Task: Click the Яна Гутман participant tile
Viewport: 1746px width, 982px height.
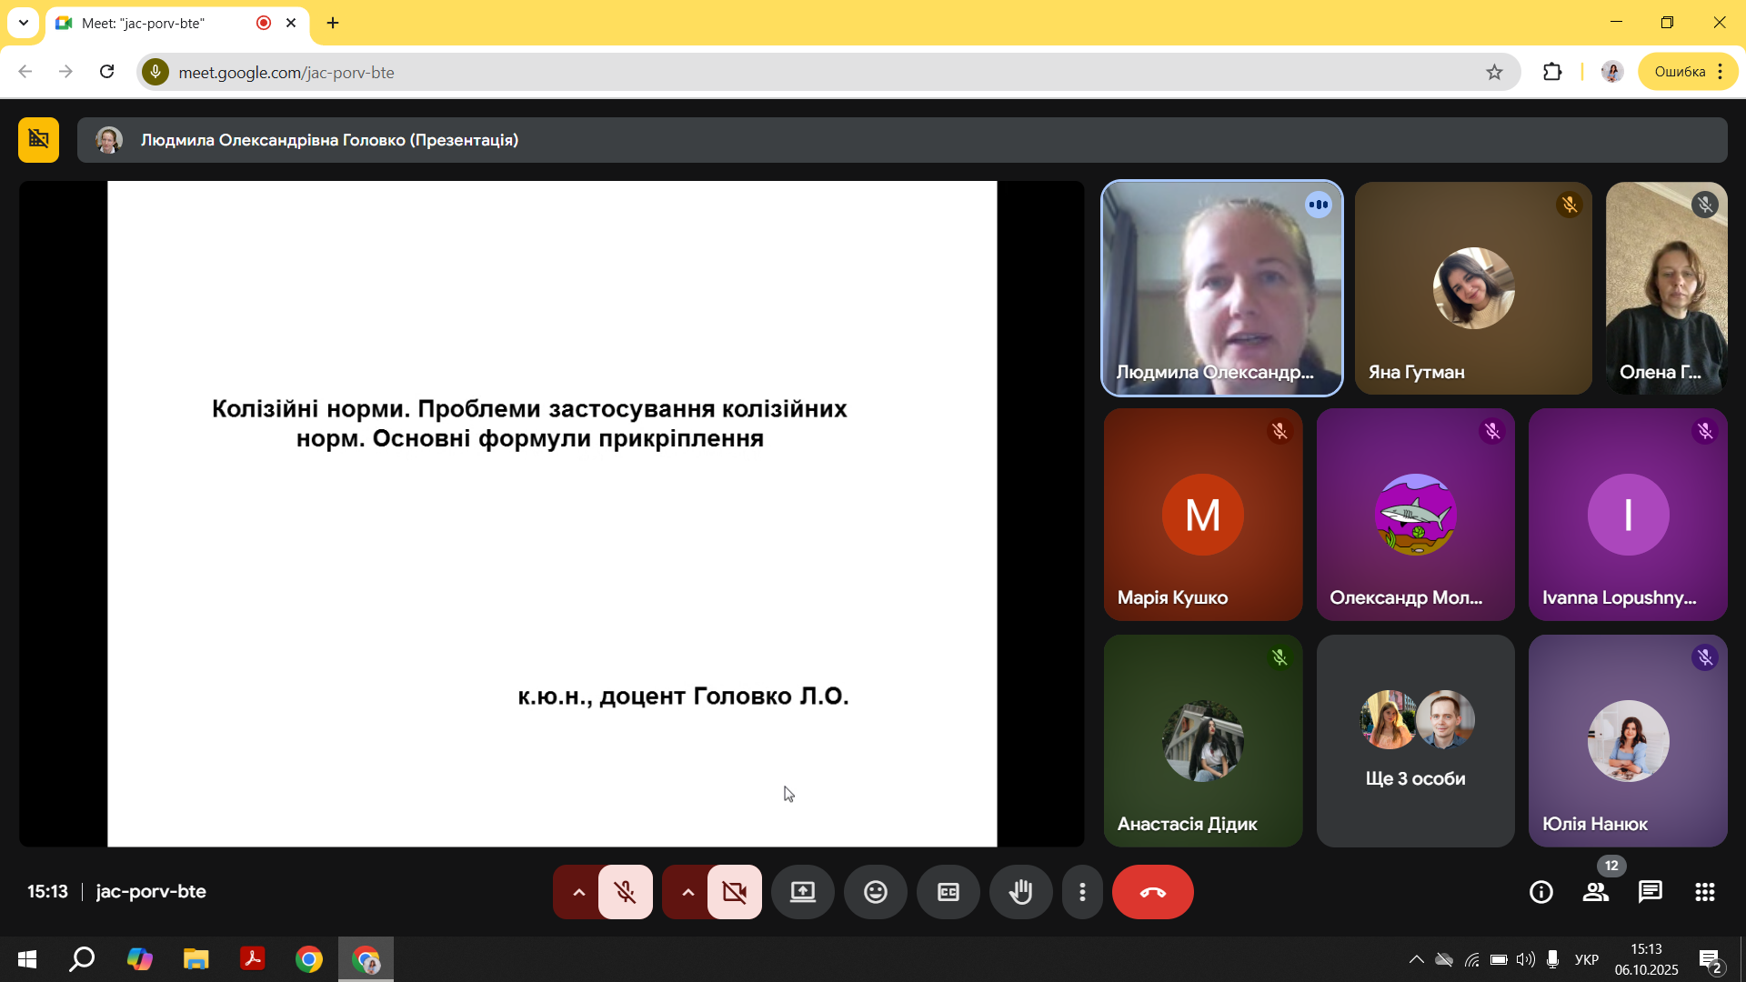Action: tap(1473, 288)
